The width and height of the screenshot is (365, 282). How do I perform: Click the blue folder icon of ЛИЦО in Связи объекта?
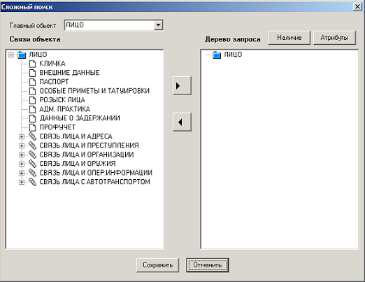pos(22,55)
